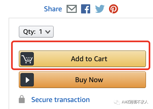Image resolution: width=153 pixels, height=109 pixels.
Task: Add the item using the Add to Cart label
Action: coord(89,59)
